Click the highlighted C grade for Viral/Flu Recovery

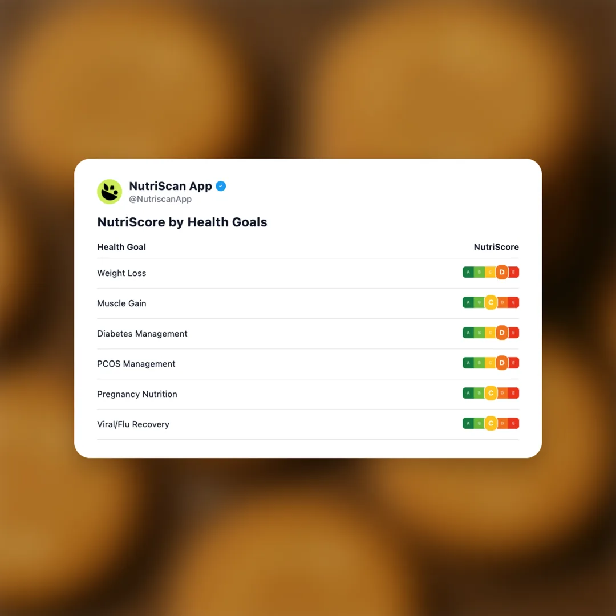point(491,423)
